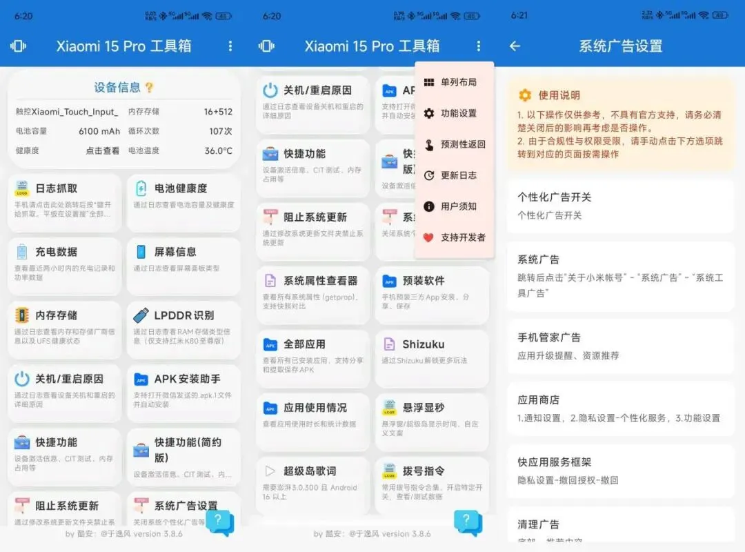Tap 阻止系统更新 card on middle screen
Screen dimensions: 745x552
point(312,232)
